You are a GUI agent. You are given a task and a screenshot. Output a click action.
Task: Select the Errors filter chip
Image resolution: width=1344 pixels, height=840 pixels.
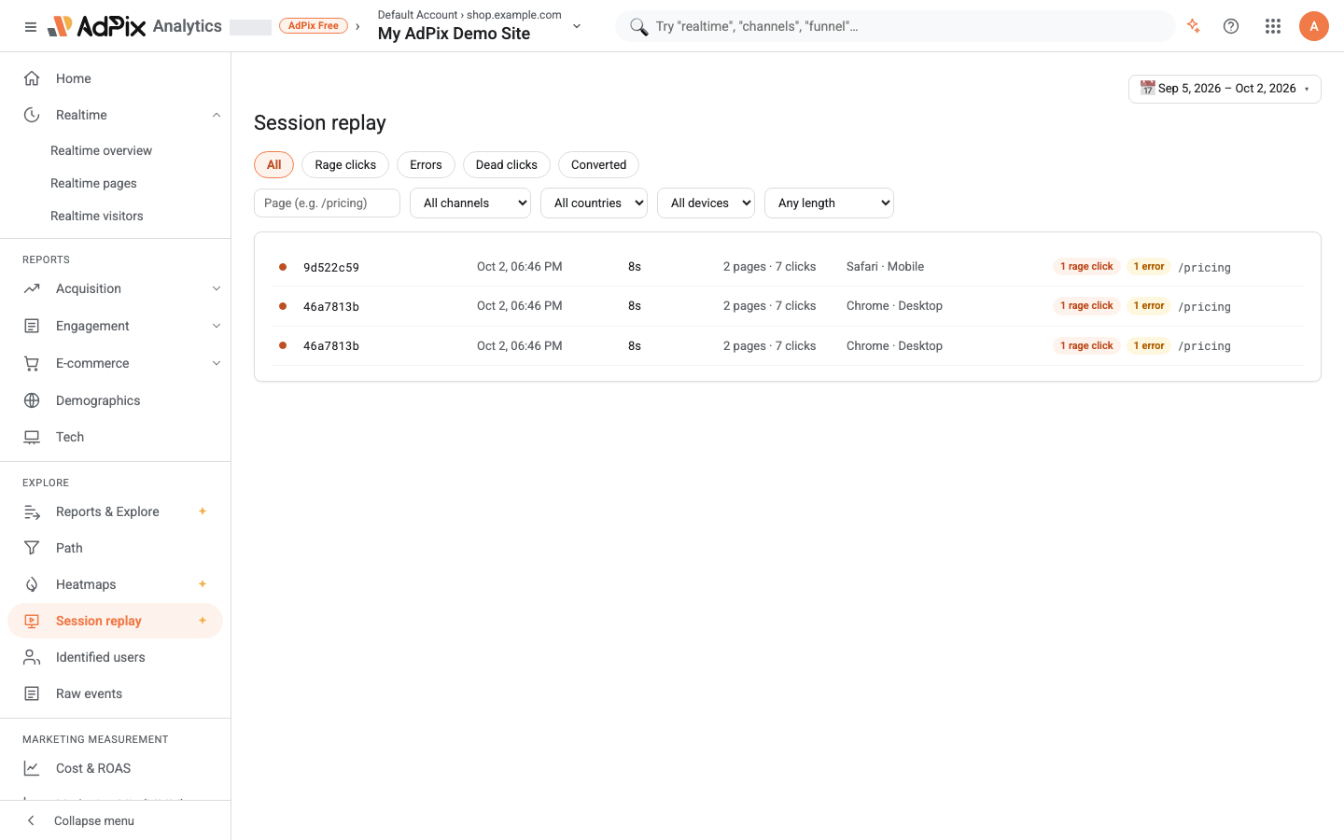[x=426, y=165]
